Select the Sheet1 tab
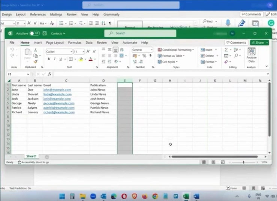 [x=31, y=156]
